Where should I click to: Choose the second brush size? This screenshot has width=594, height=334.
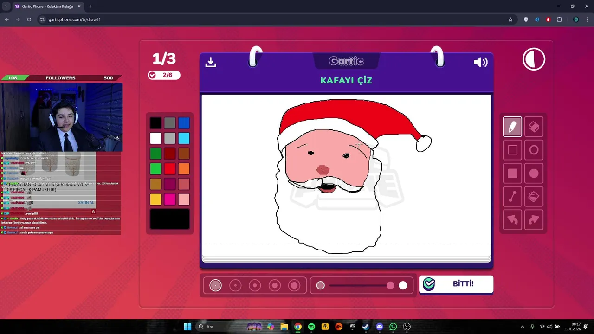(x=235, y=285)
